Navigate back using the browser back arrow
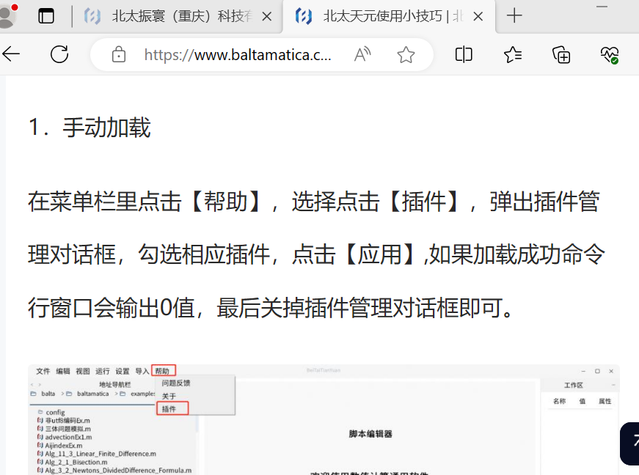 point(13,54)
